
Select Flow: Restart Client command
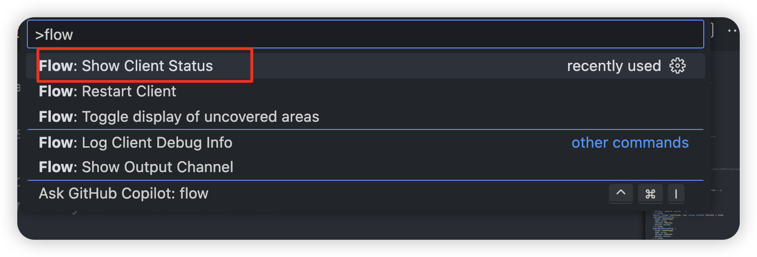(x=107, y=91)
